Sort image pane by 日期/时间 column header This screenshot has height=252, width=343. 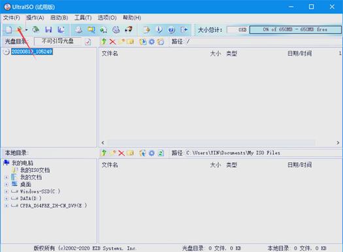[x=299, y=53]
